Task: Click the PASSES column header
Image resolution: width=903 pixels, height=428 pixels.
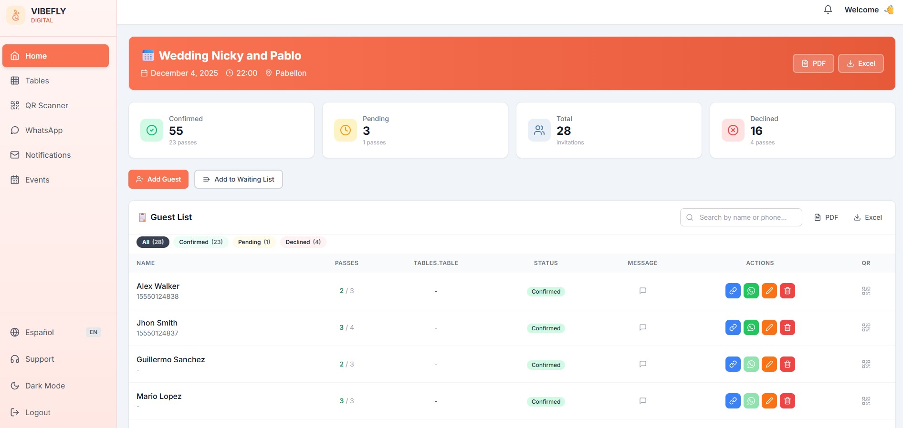Action: (x=346, y=263)
